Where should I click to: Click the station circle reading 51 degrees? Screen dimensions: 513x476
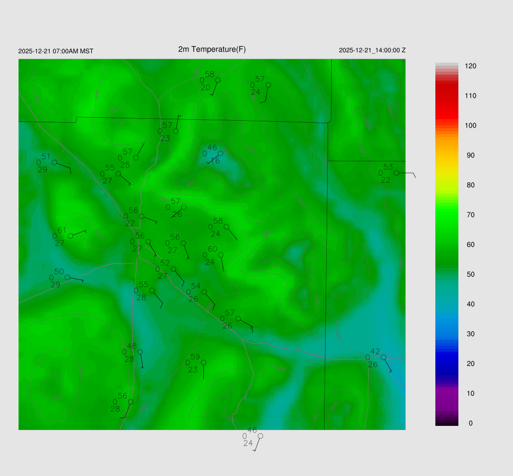pos(54,162)
